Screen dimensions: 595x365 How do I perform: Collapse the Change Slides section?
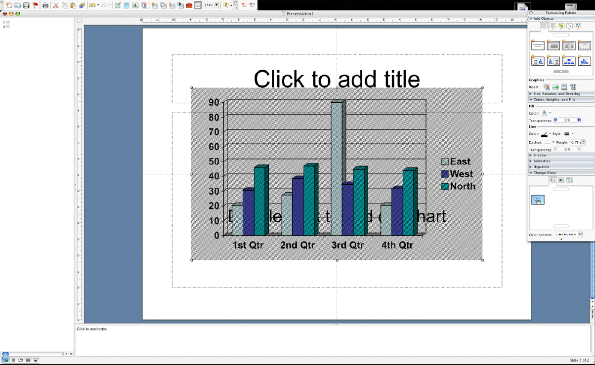531,173
